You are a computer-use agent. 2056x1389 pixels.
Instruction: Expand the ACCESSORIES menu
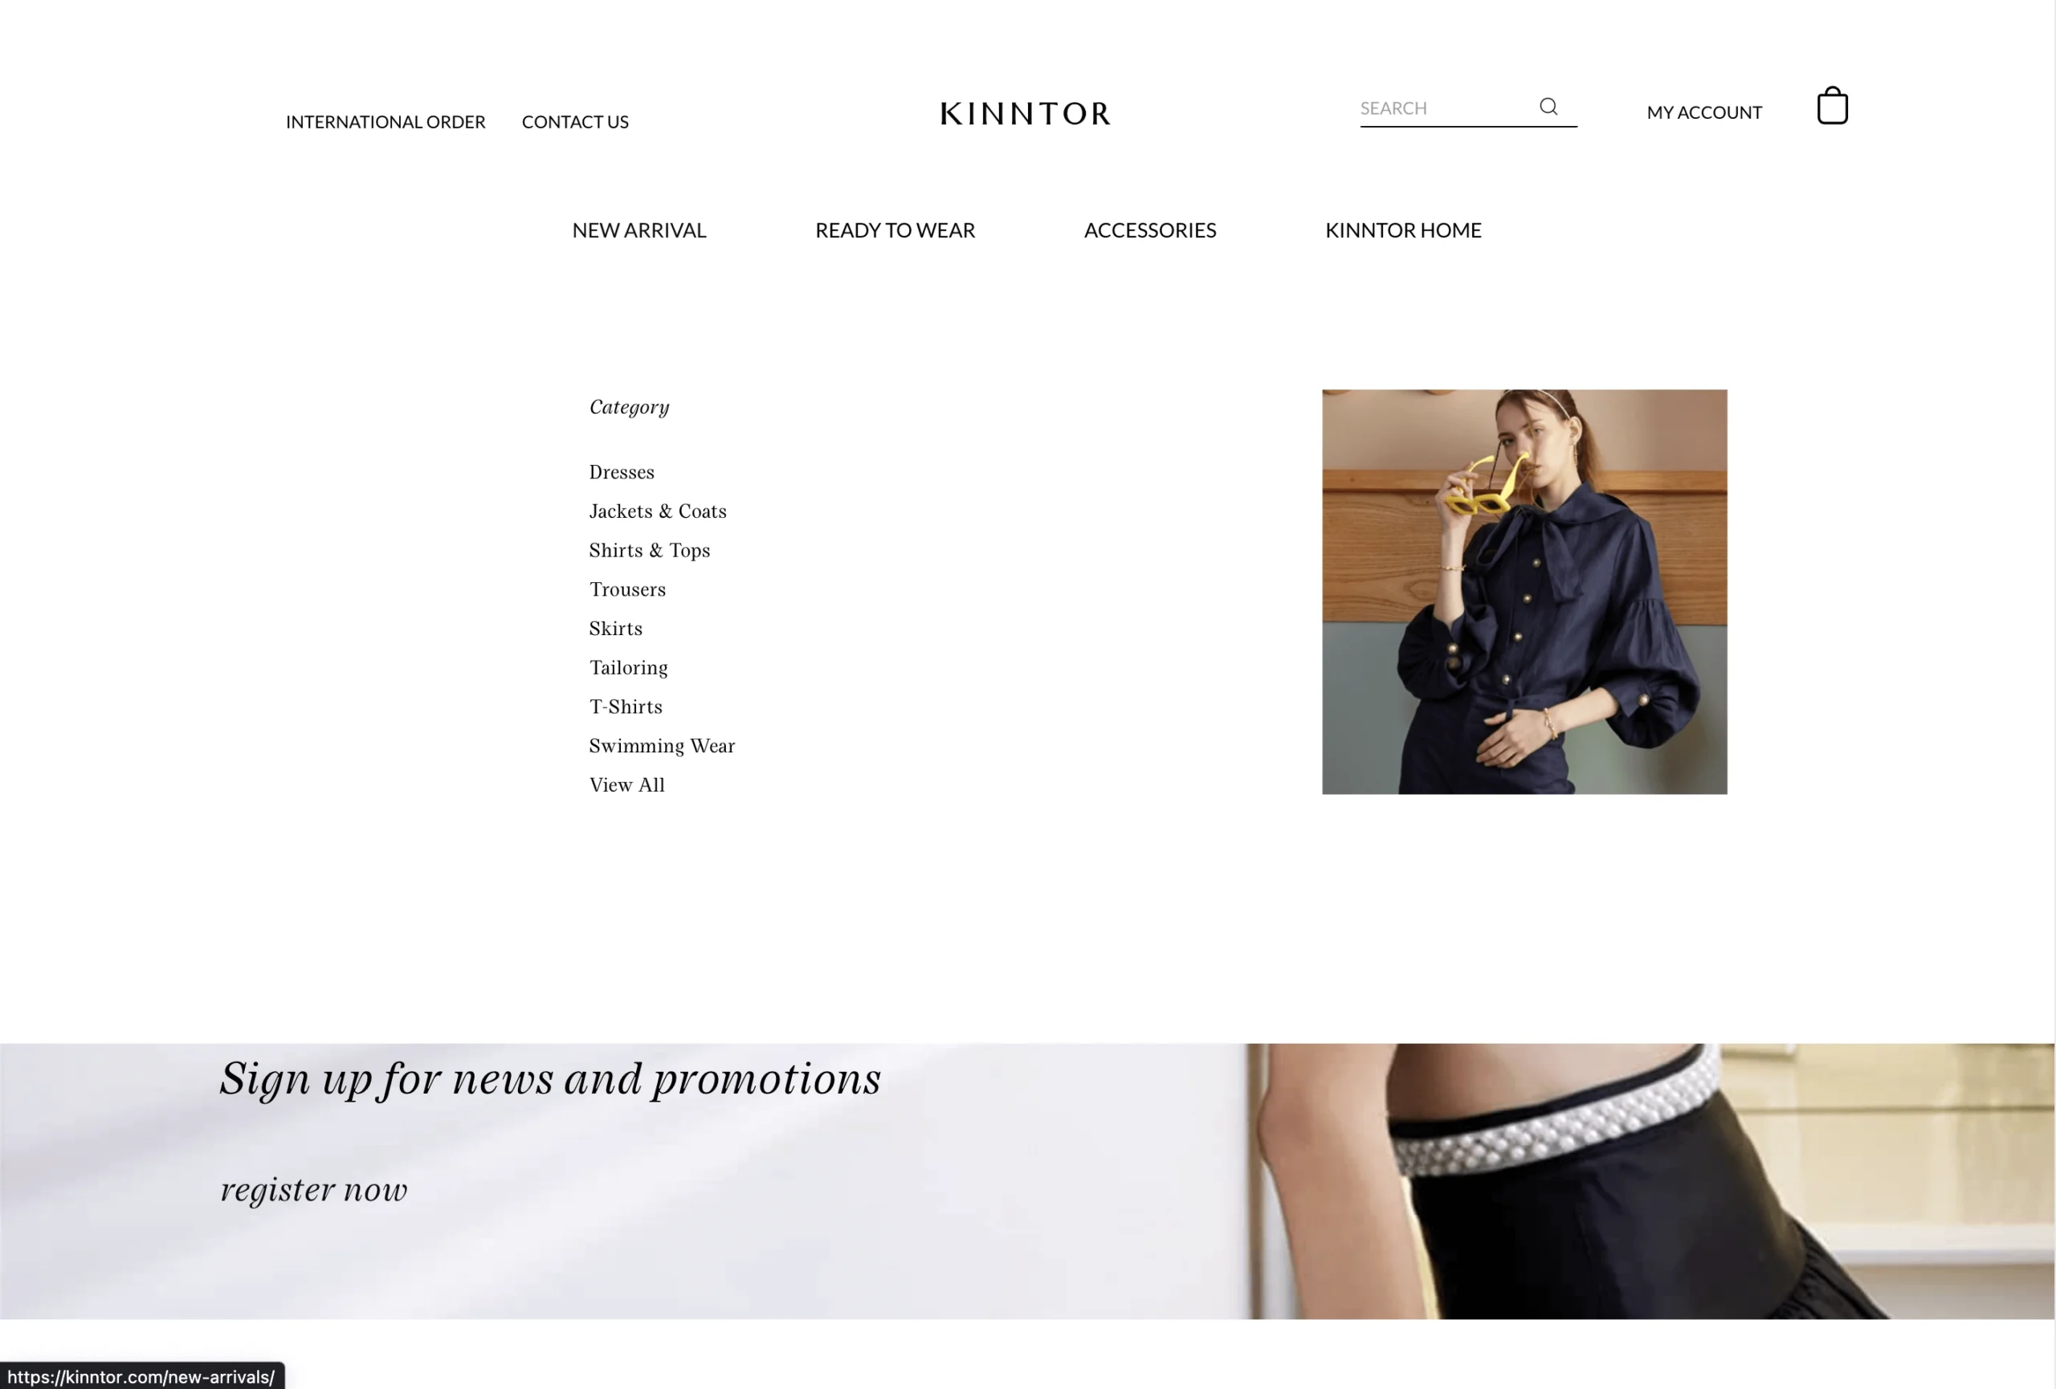pos(1150,230)
